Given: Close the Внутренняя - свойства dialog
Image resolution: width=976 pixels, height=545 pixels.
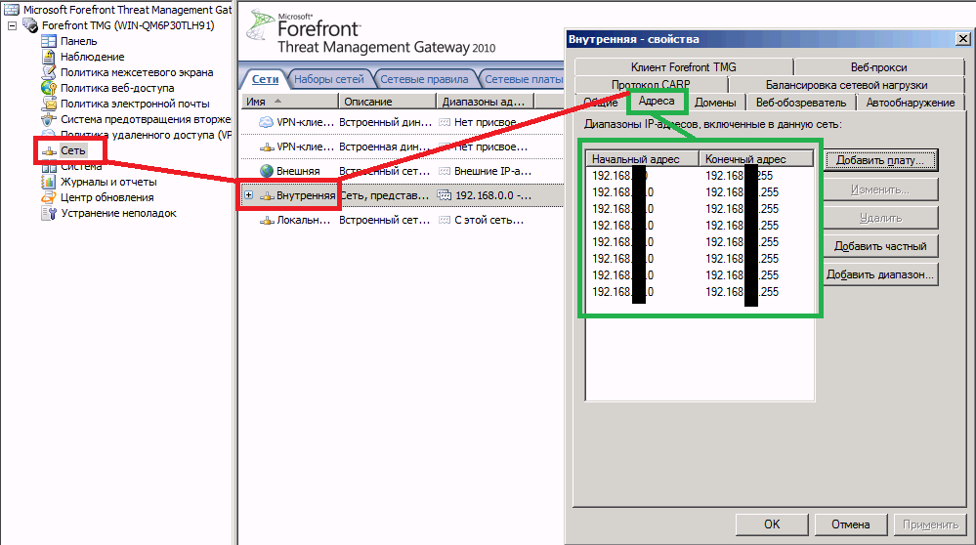Looking at the screenshot, I should pyautogui.click(x=962, y=38).
